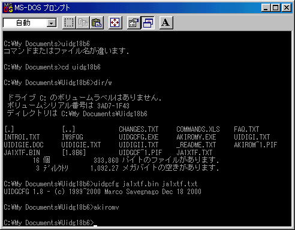Image resolution: width=295 pixels, height=230 pixels.
Task: Expand the font size dropdown arrow
Action: coord(52,23)
